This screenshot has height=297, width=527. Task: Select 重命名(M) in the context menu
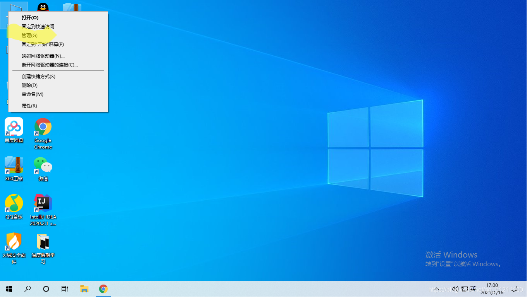tap(58, 94)
